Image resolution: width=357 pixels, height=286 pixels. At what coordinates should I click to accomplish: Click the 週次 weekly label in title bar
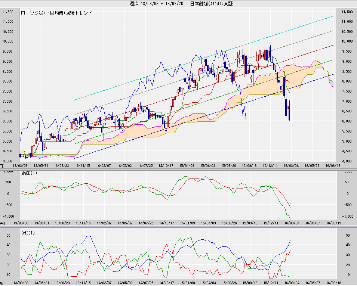tap(134, 4)
